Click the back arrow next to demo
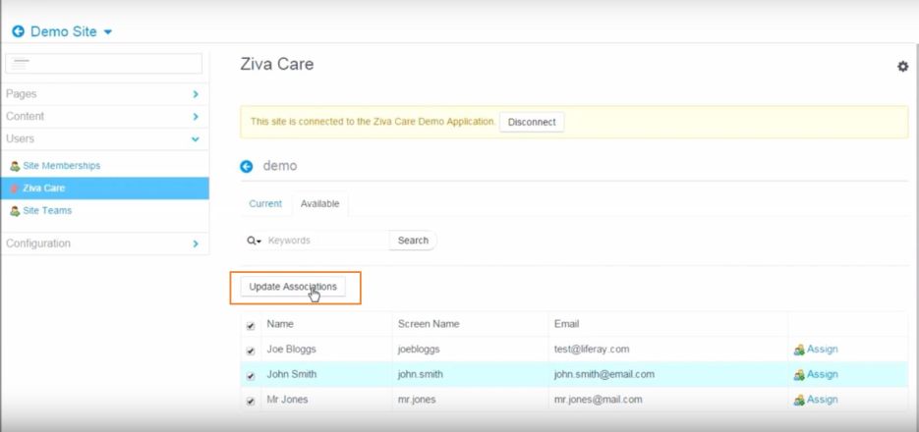 coord(247,166)
